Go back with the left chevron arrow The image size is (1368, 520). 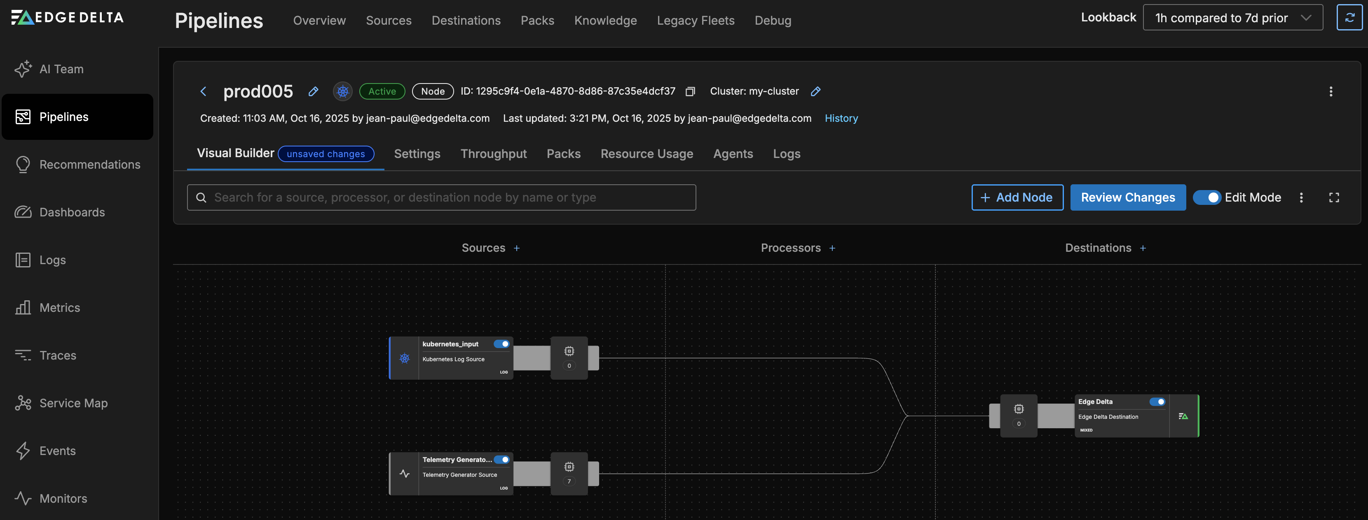pyautogui.click(x=204, y=91)
